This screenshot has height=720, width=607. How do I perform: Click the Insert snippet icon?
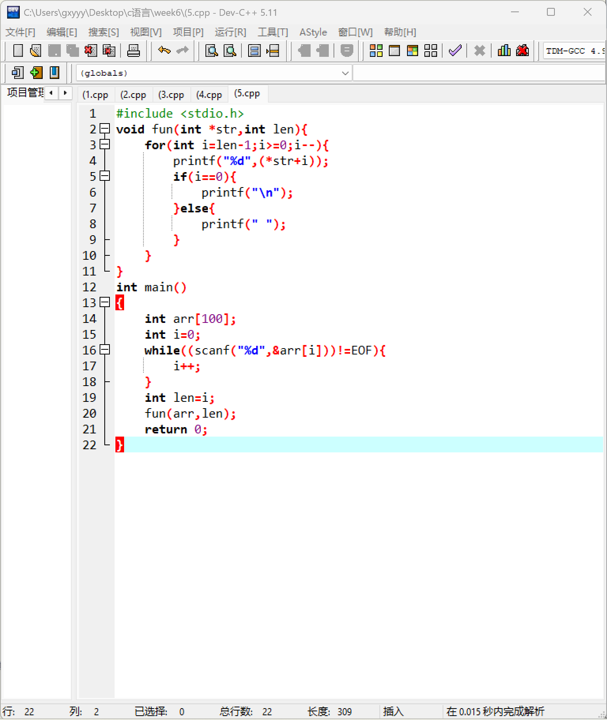point(17,73)
